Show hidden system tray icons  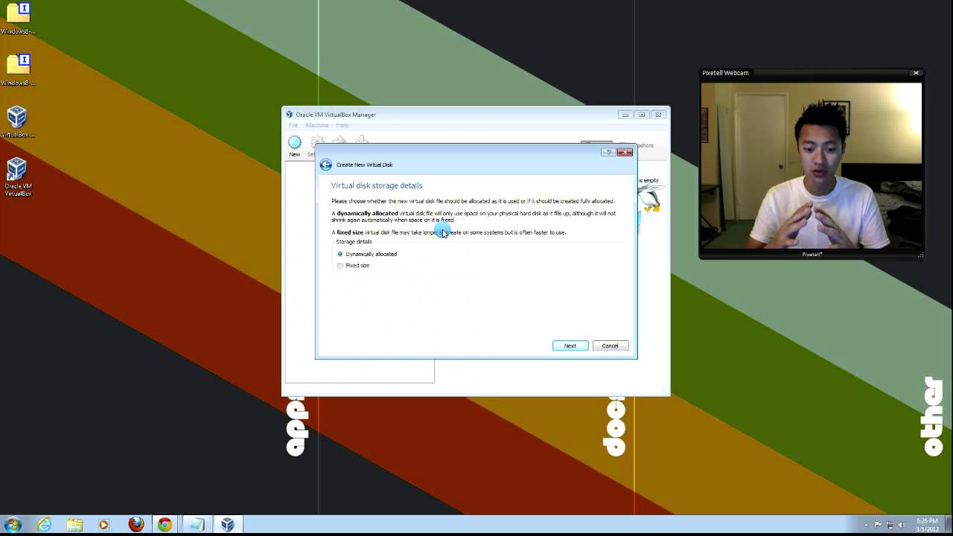(866, 525)
